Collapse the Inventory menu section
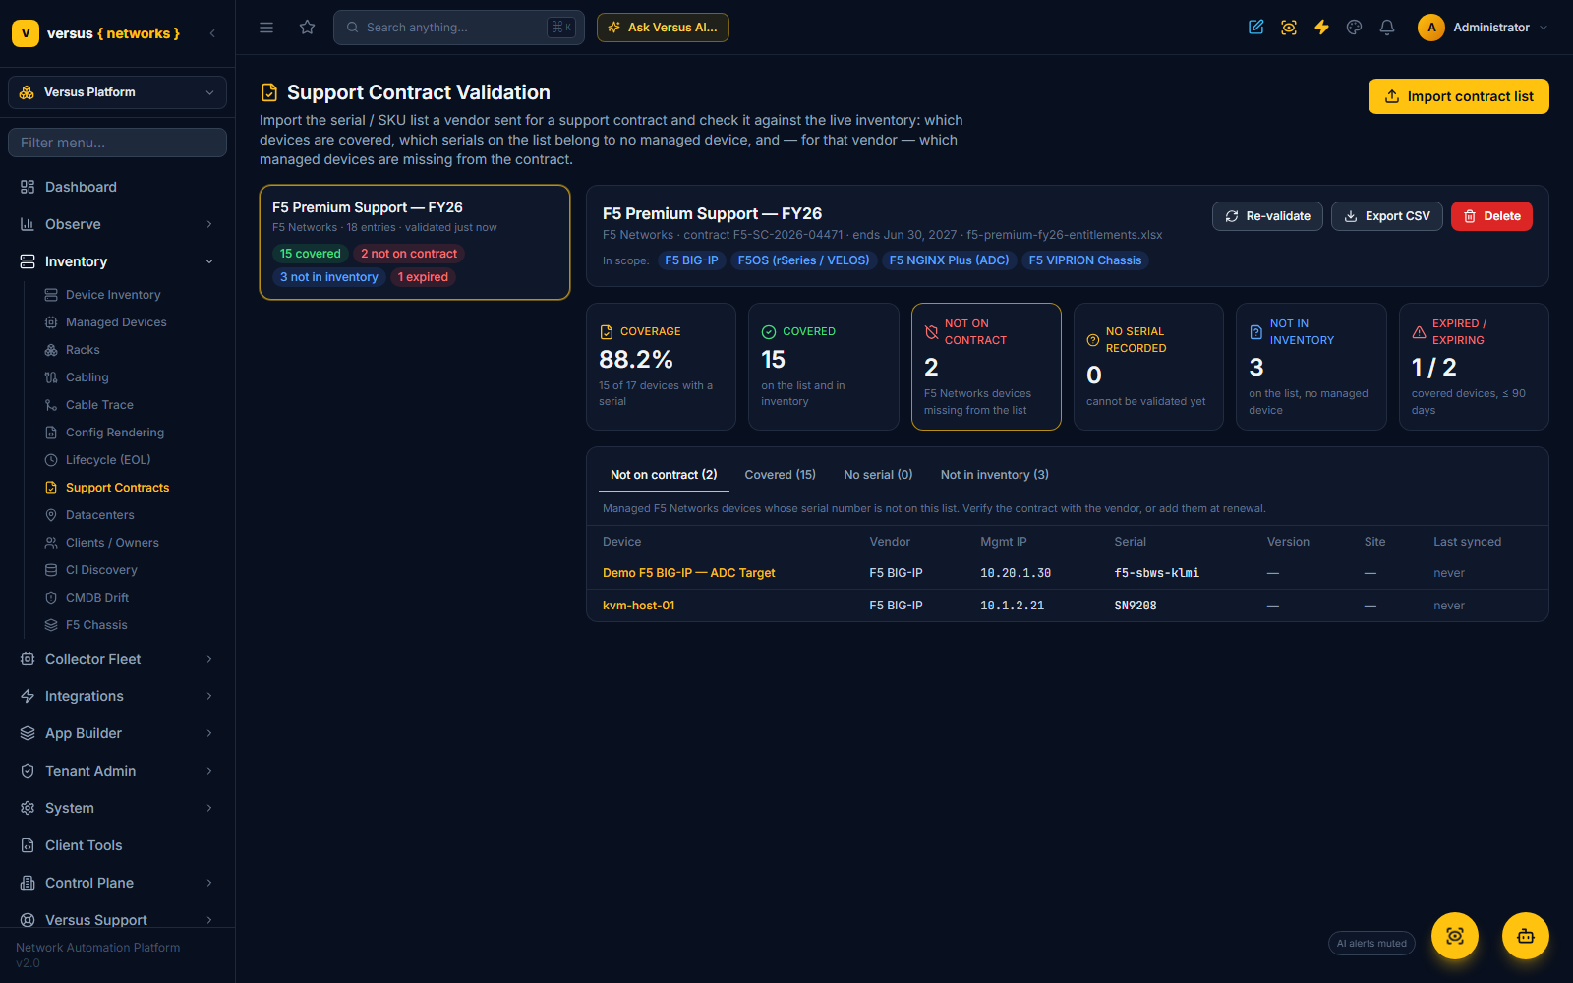 tap(117, 261)
